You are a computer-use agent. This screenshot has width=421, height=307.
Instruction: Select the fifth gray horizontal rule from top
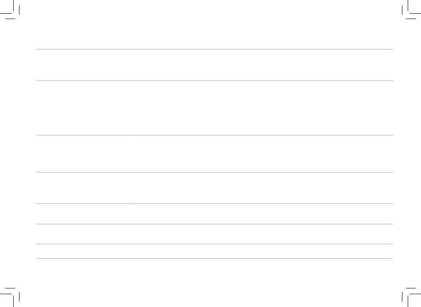[214, 204]
